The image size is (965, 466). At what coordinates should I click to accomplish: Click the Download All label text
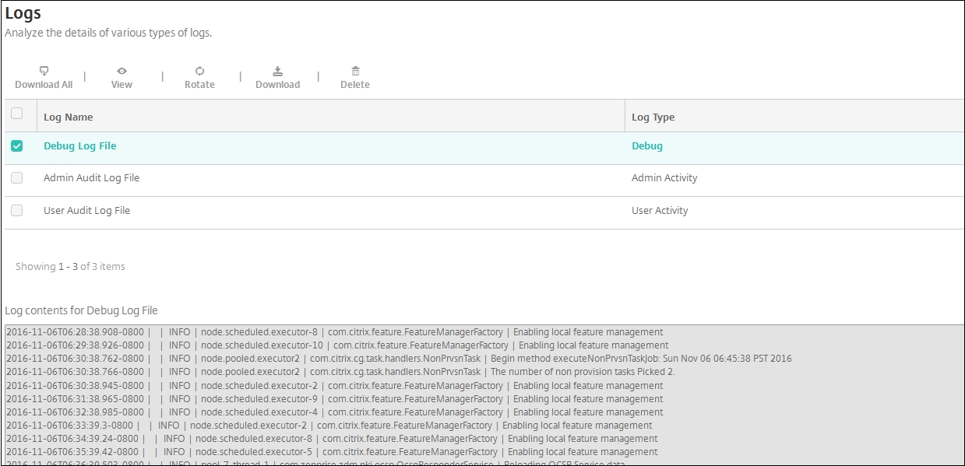[x=44, y=85]
